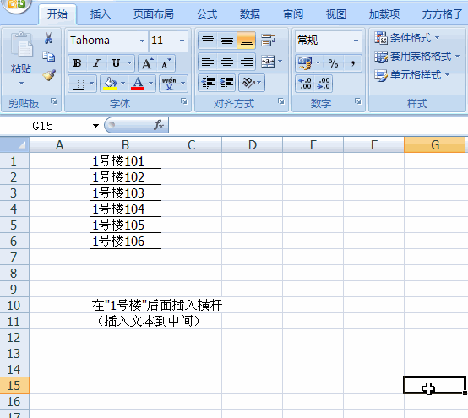Decrease indent icon

coord(208,83)
